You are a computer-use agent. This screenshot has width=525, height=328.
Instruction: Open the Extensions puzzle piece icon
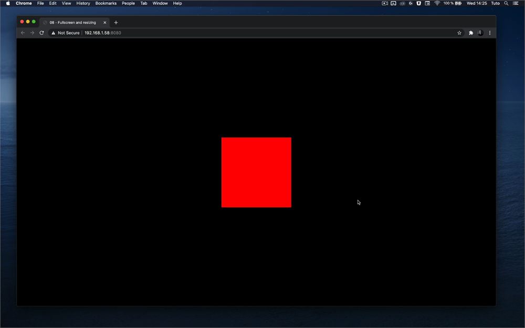click(471, 33)
